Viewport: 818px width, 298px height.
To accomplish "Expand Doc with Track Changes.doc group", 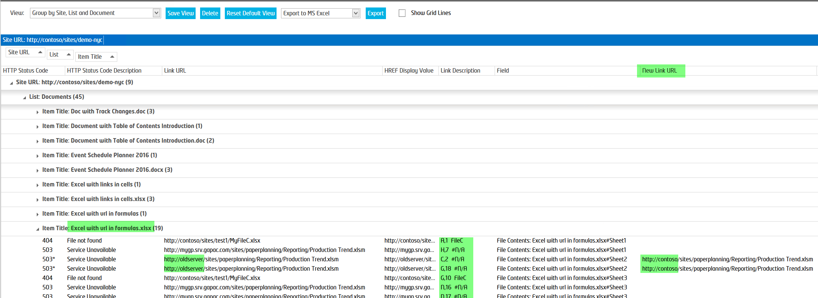I will (37, 112).
